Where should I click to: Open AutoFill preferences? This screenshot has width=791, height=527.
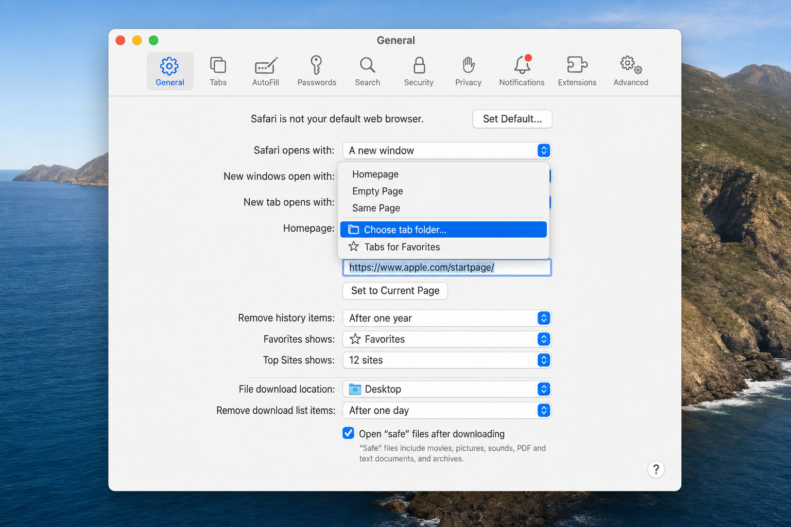(266, 72)
